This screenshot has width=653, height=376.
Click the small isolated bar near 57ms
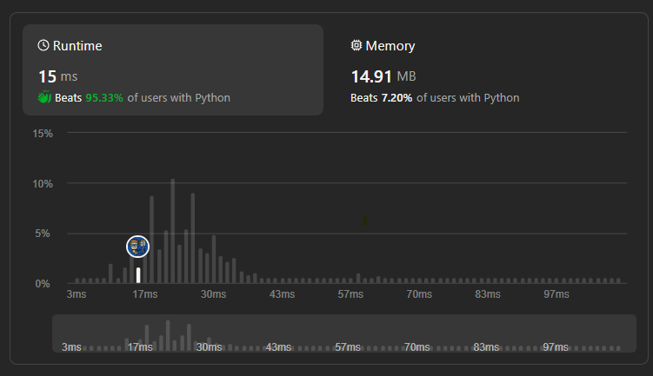(x=358, y=279)
